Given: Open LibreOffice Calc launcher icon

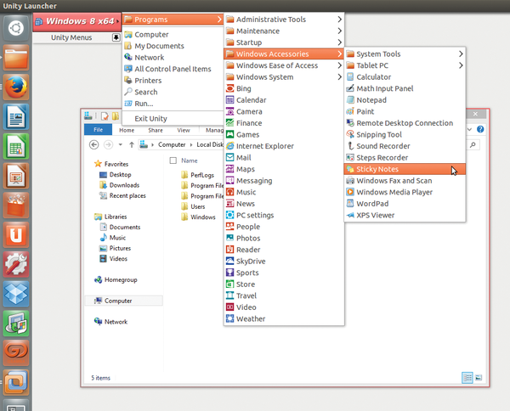Looking at the screenshot, I should pos(16,146).
